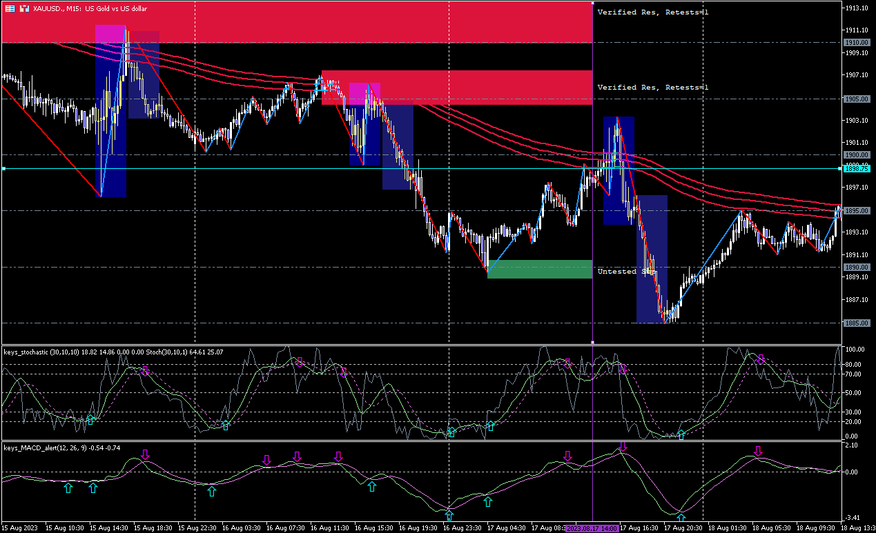Click the cyan 1898.75 price label
Viewport: 876px width, 533px height.
tap(857, 168)
